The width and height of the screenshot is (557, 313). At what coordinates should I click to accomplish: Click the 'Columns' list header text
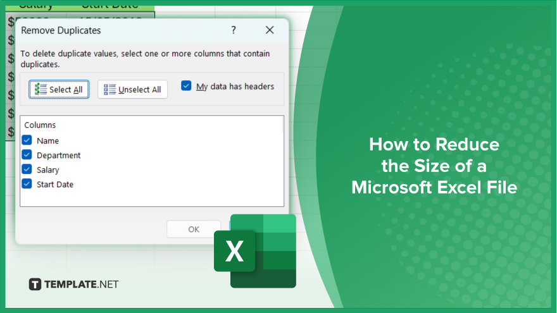pos(40,125)
